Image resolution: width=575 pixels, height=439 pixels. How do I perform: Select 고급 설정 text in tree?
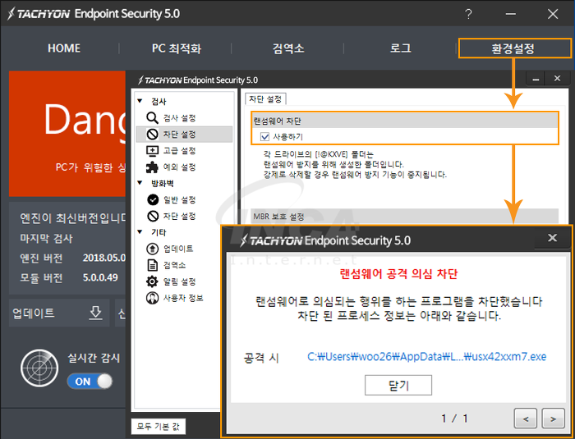[x=179, y=151]
